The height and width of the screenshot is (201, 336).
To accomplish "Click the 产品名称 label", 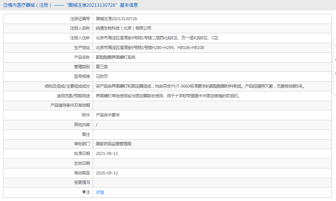I will coord(82,57).
